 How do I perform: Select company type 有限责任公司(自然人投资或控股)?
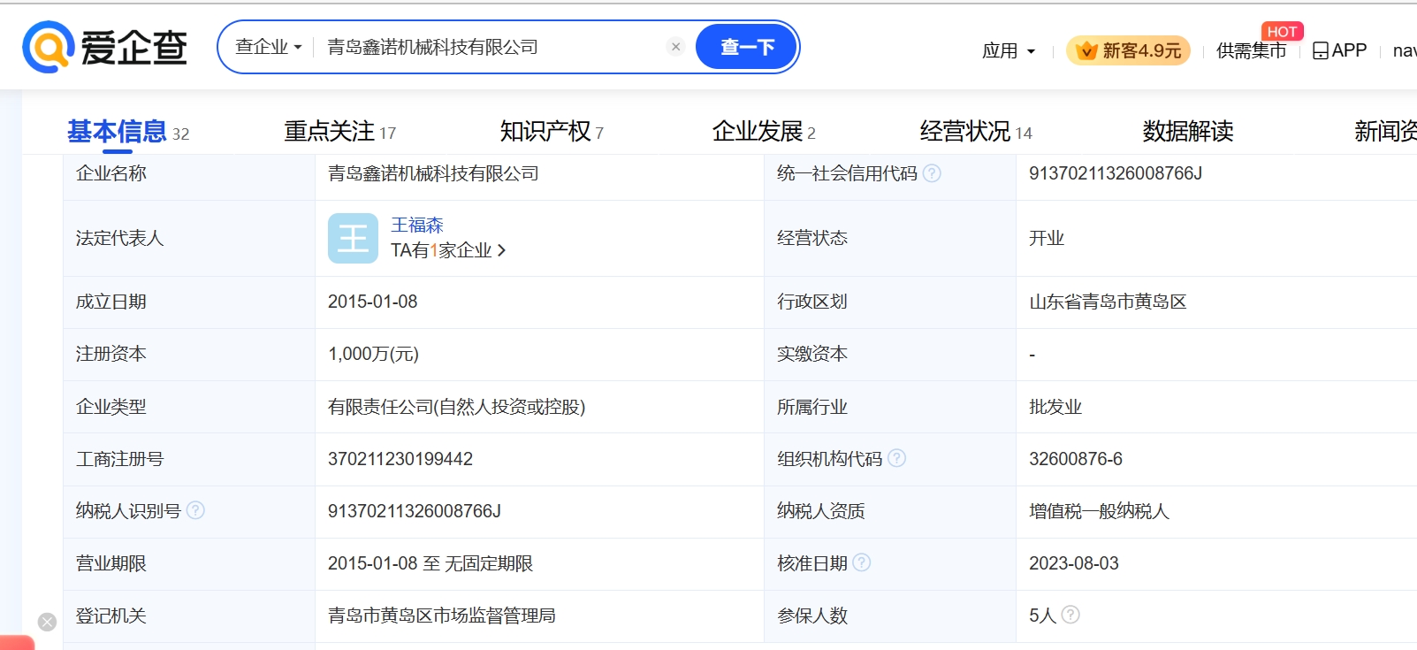point(457,407)
